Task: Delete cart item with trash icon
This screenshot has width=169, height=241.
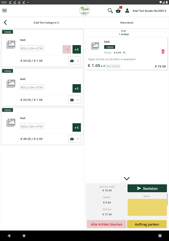Action: point(163,51)
